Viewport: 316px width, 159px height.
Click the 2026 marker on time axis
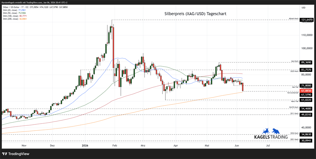click(85, 145)
